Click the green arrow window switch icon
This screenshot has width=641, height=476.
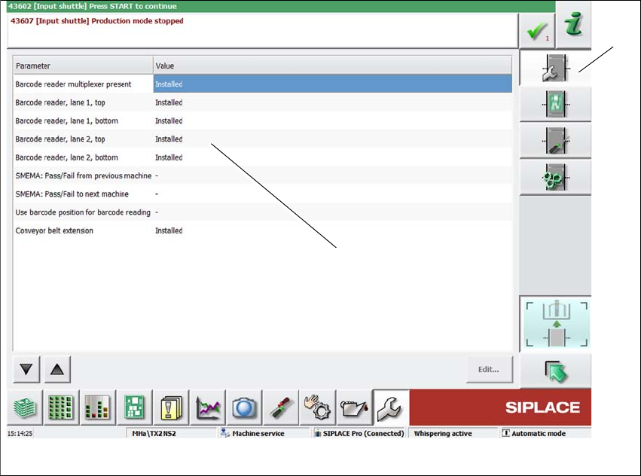pos(556,371)
